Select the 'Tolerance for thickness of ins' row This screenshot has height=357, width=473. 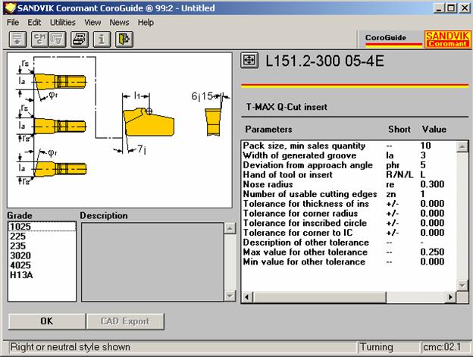pos(349,204)
